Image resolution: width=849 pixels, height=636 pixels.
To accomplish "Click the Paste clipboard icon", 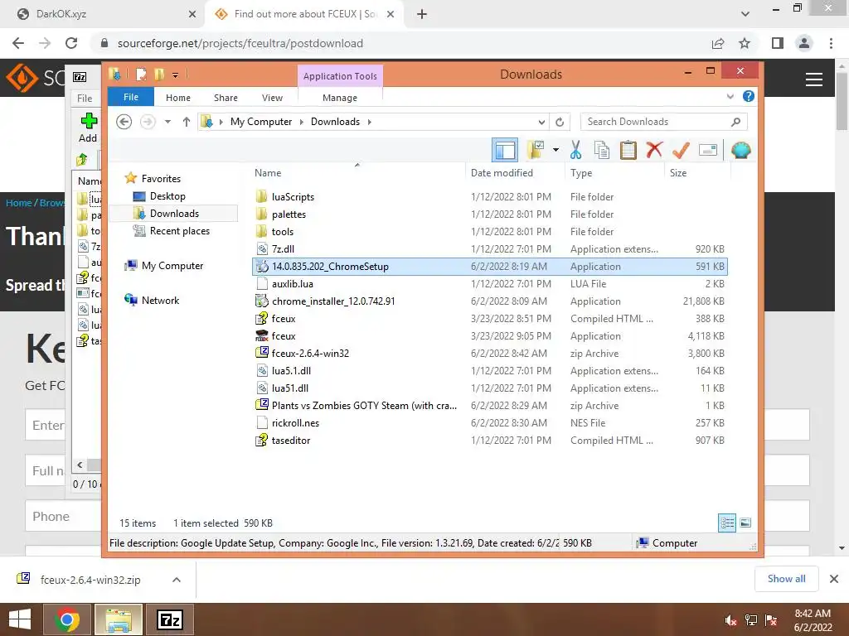I will tap(628, 150).
